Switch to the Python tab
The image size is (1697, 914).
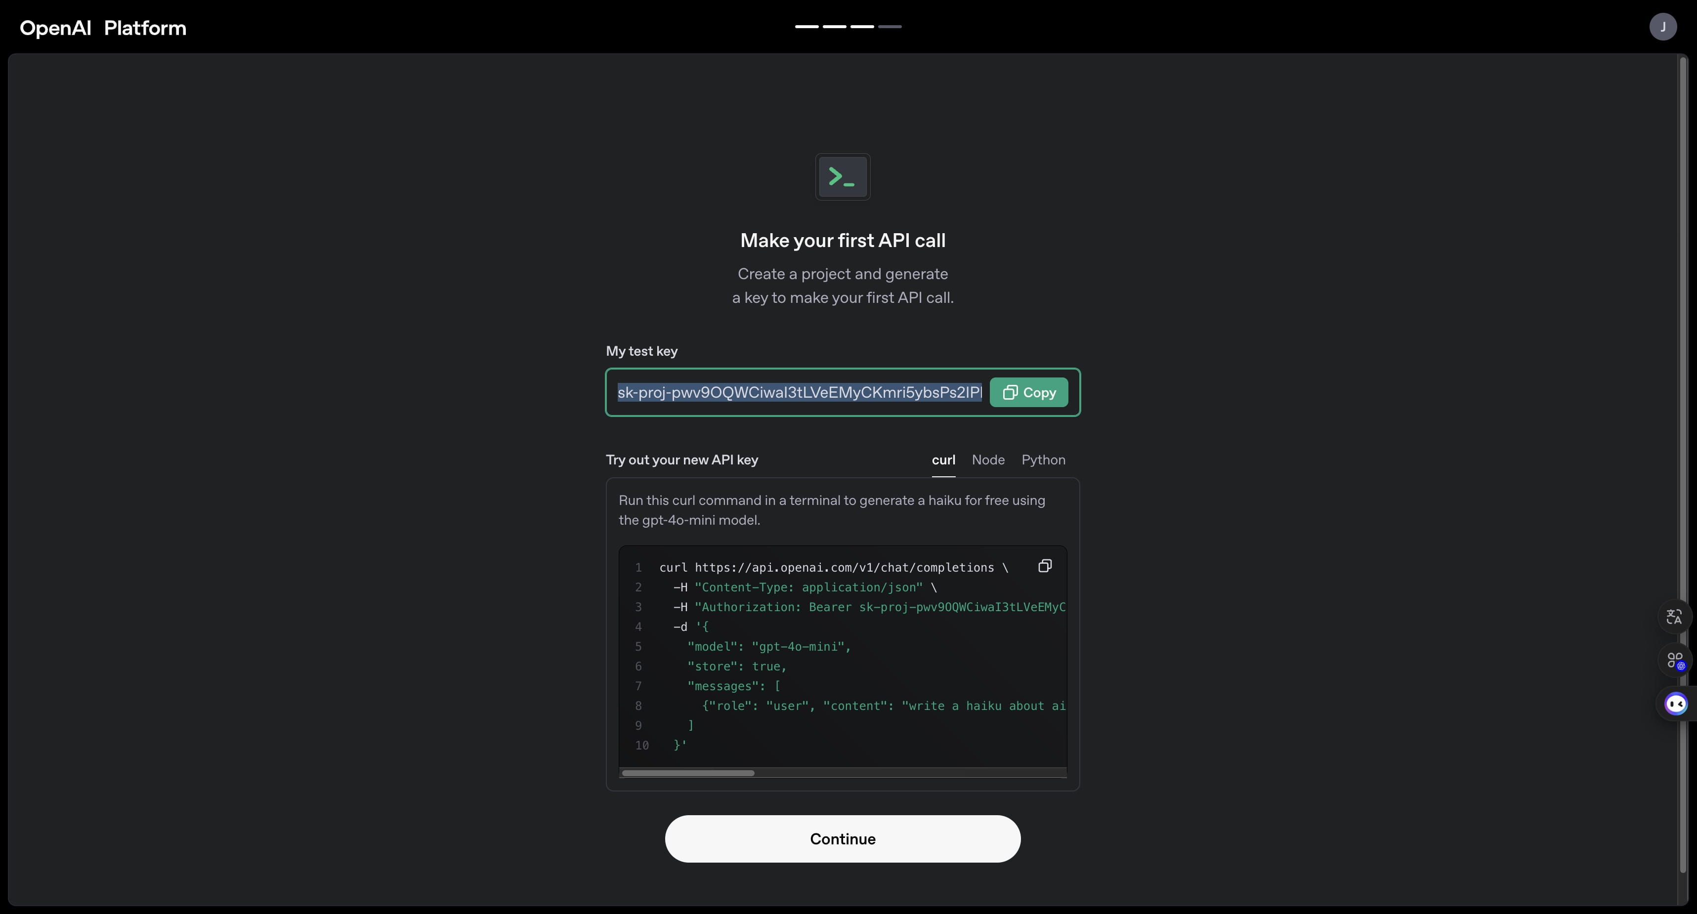(x=1043, y=459)
